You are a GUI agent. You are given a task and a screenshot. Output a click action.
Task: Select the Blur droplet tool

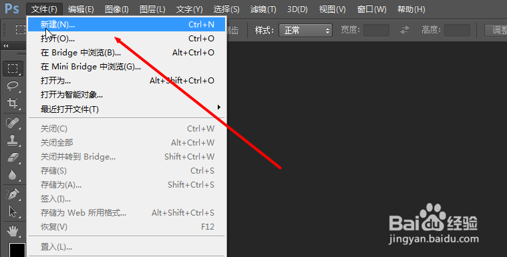pyautogui.click(x=13, y=175)
